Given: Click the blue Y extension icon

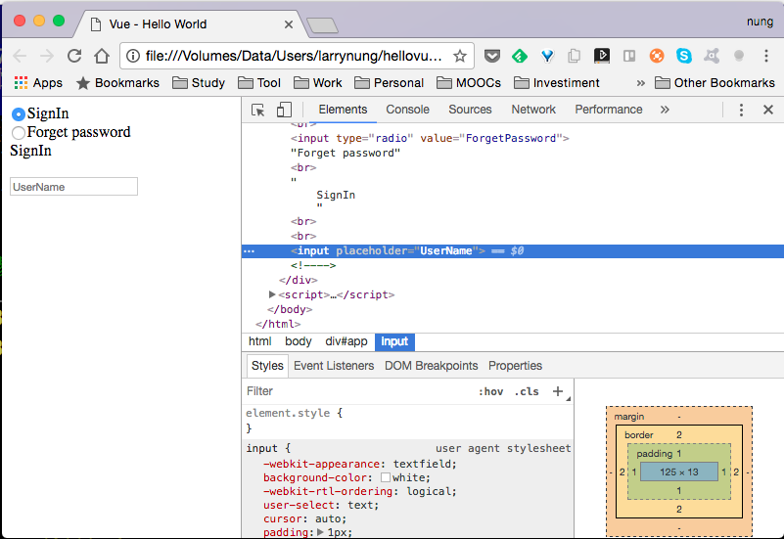Looking at the screenshot, I should (x=547, y=56).
